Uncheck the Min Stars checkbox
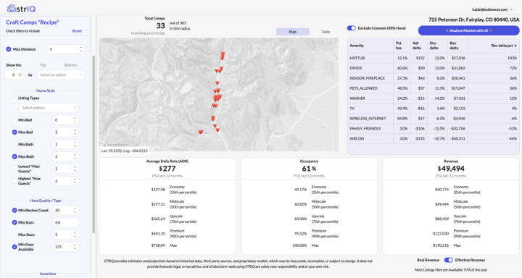This screenshot has height=278, width=522. point(14,222)
